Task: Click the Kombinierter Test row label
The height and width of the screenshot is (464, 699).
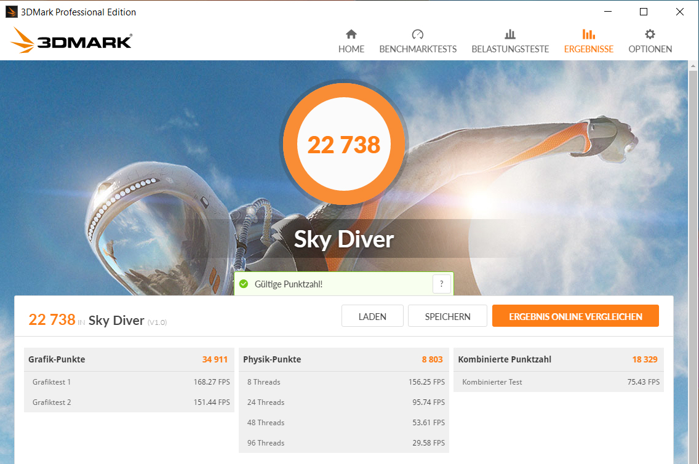Action: (x=492, y=382)
